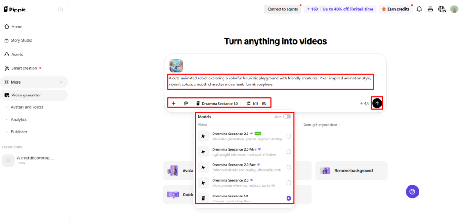This screenshot has height=224, width=471.
Task: Click Earn credits button
Action: tap(395, 9)
